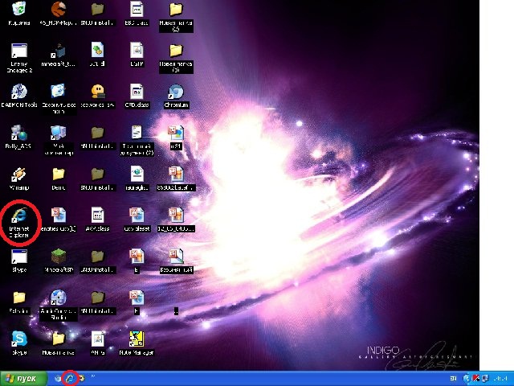The height and width of the screenshot is (386, 514).
Task: Select the basketball game icon
Action: [x=58, y=10]
